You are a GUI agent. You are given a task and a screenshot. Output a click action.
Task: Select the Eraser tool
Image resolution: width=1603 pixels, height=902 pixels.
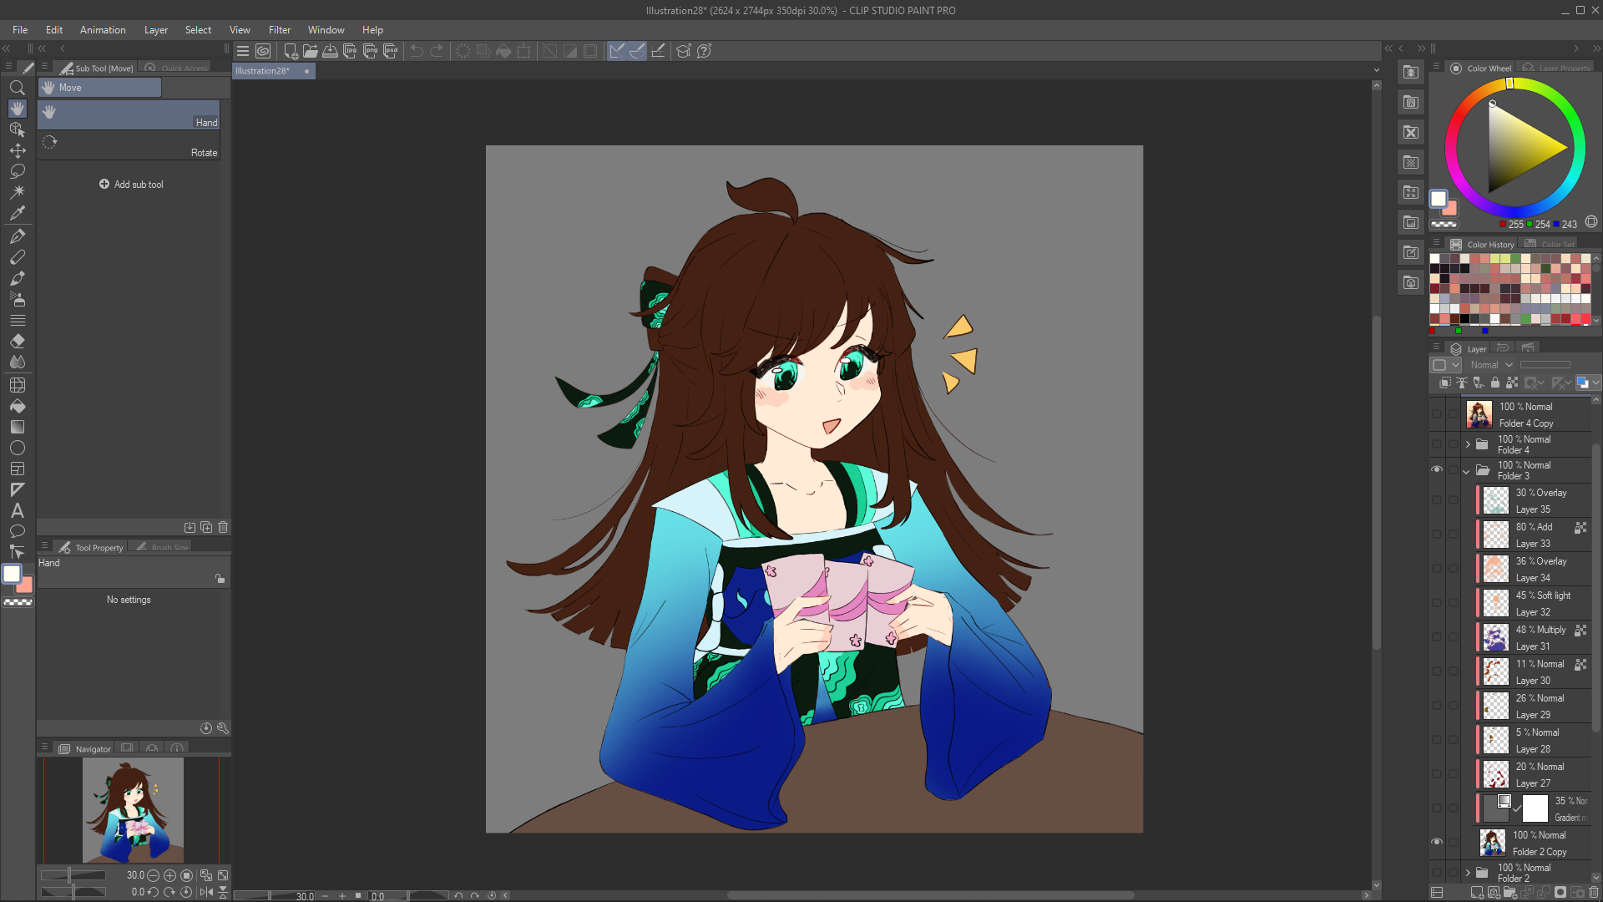pyautogui.click(x=17, y=341)
